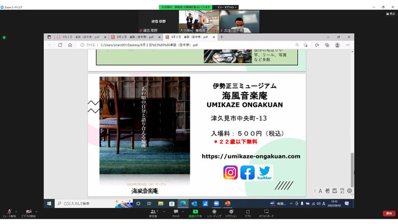Refresh the page in Edge
Viewport: 398px width, 224px height.
tap(60, 45)
